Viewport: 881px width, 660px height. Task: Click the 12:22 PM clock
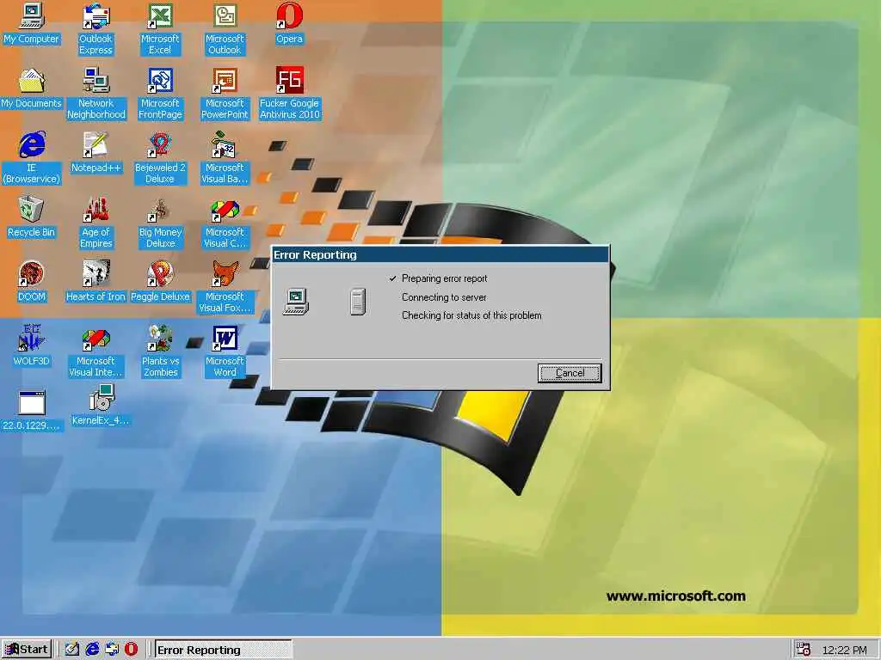pos(844,650)
